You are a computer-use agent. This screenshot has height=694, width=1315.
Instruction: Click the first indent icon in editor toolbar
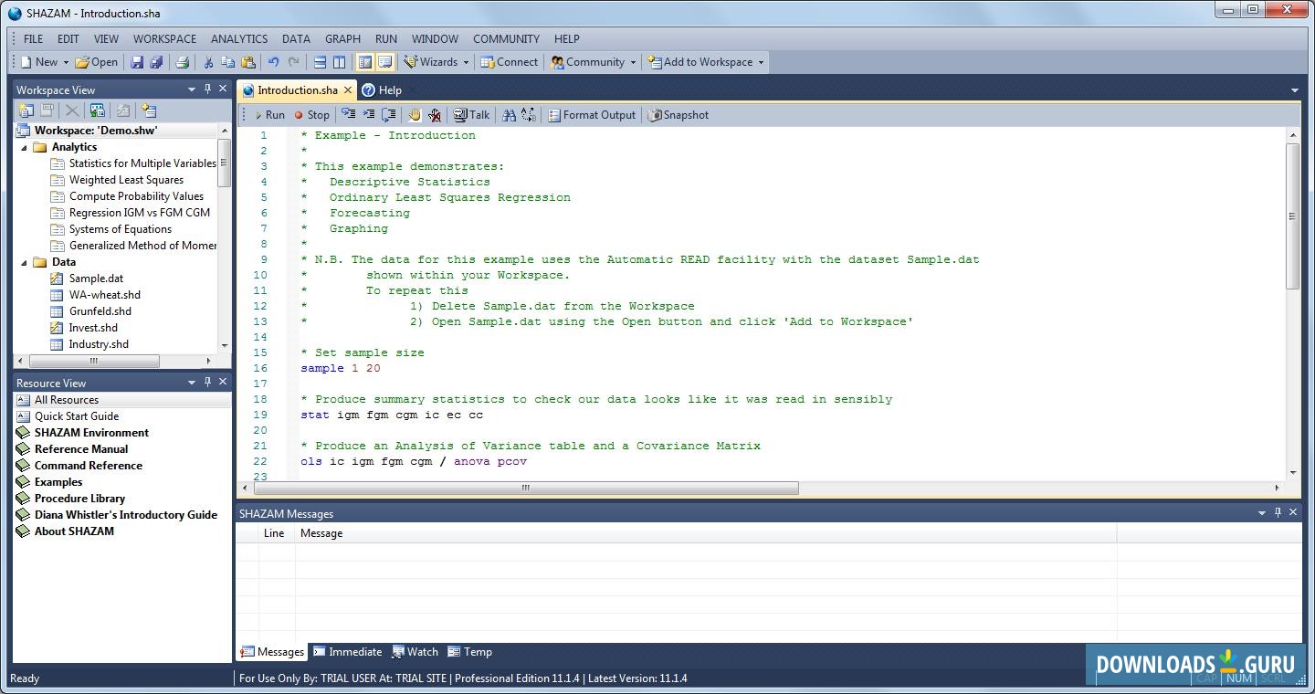[348, 115]
